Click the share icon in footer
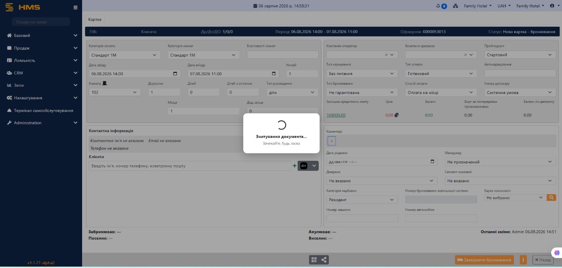This screenshot has height=268, width=562. coord(324,260)
